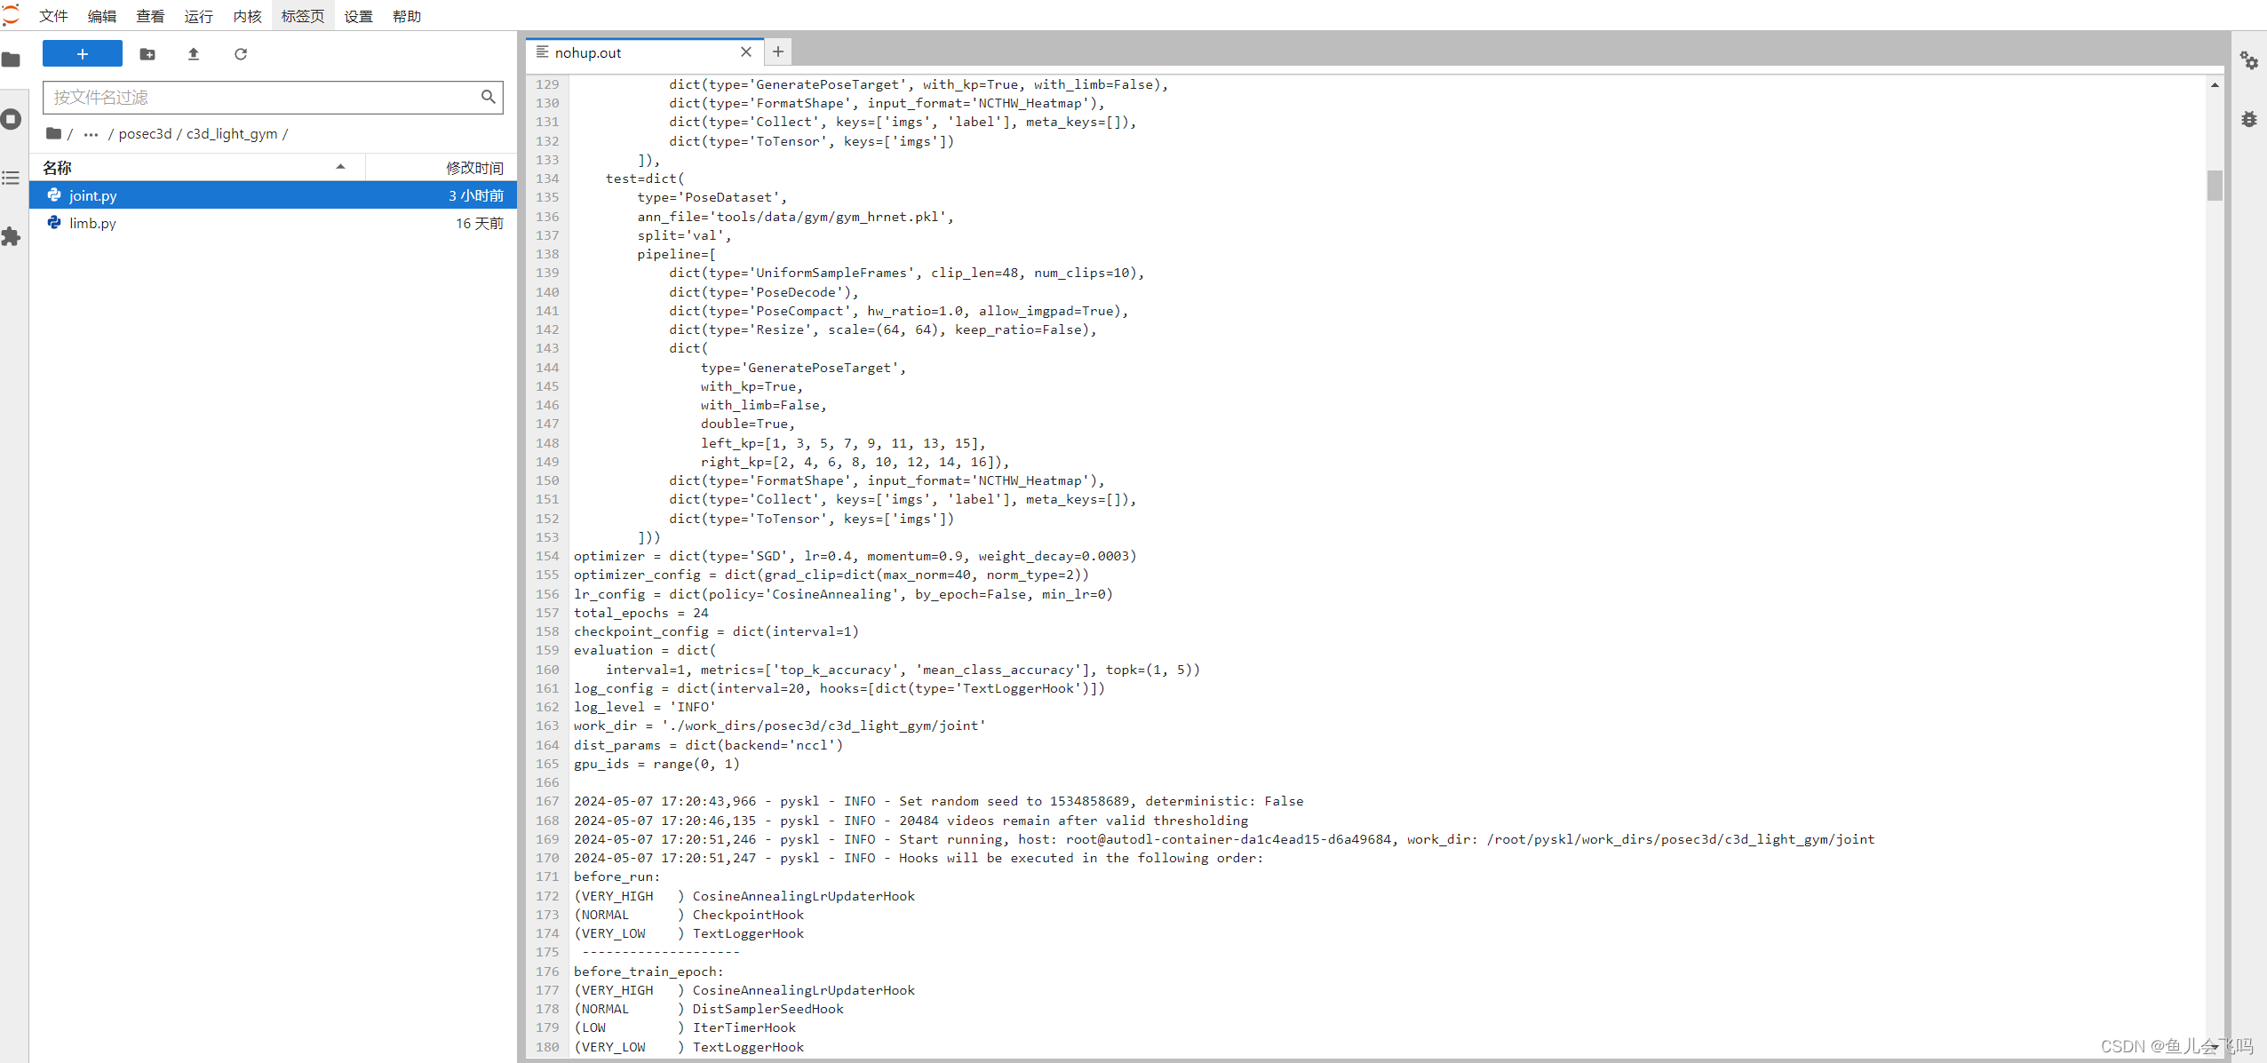This screenshot has width=2267, height=1063.
Task: Navigate to the posec3d breadcrumb folder
Action: coord(145,134)
